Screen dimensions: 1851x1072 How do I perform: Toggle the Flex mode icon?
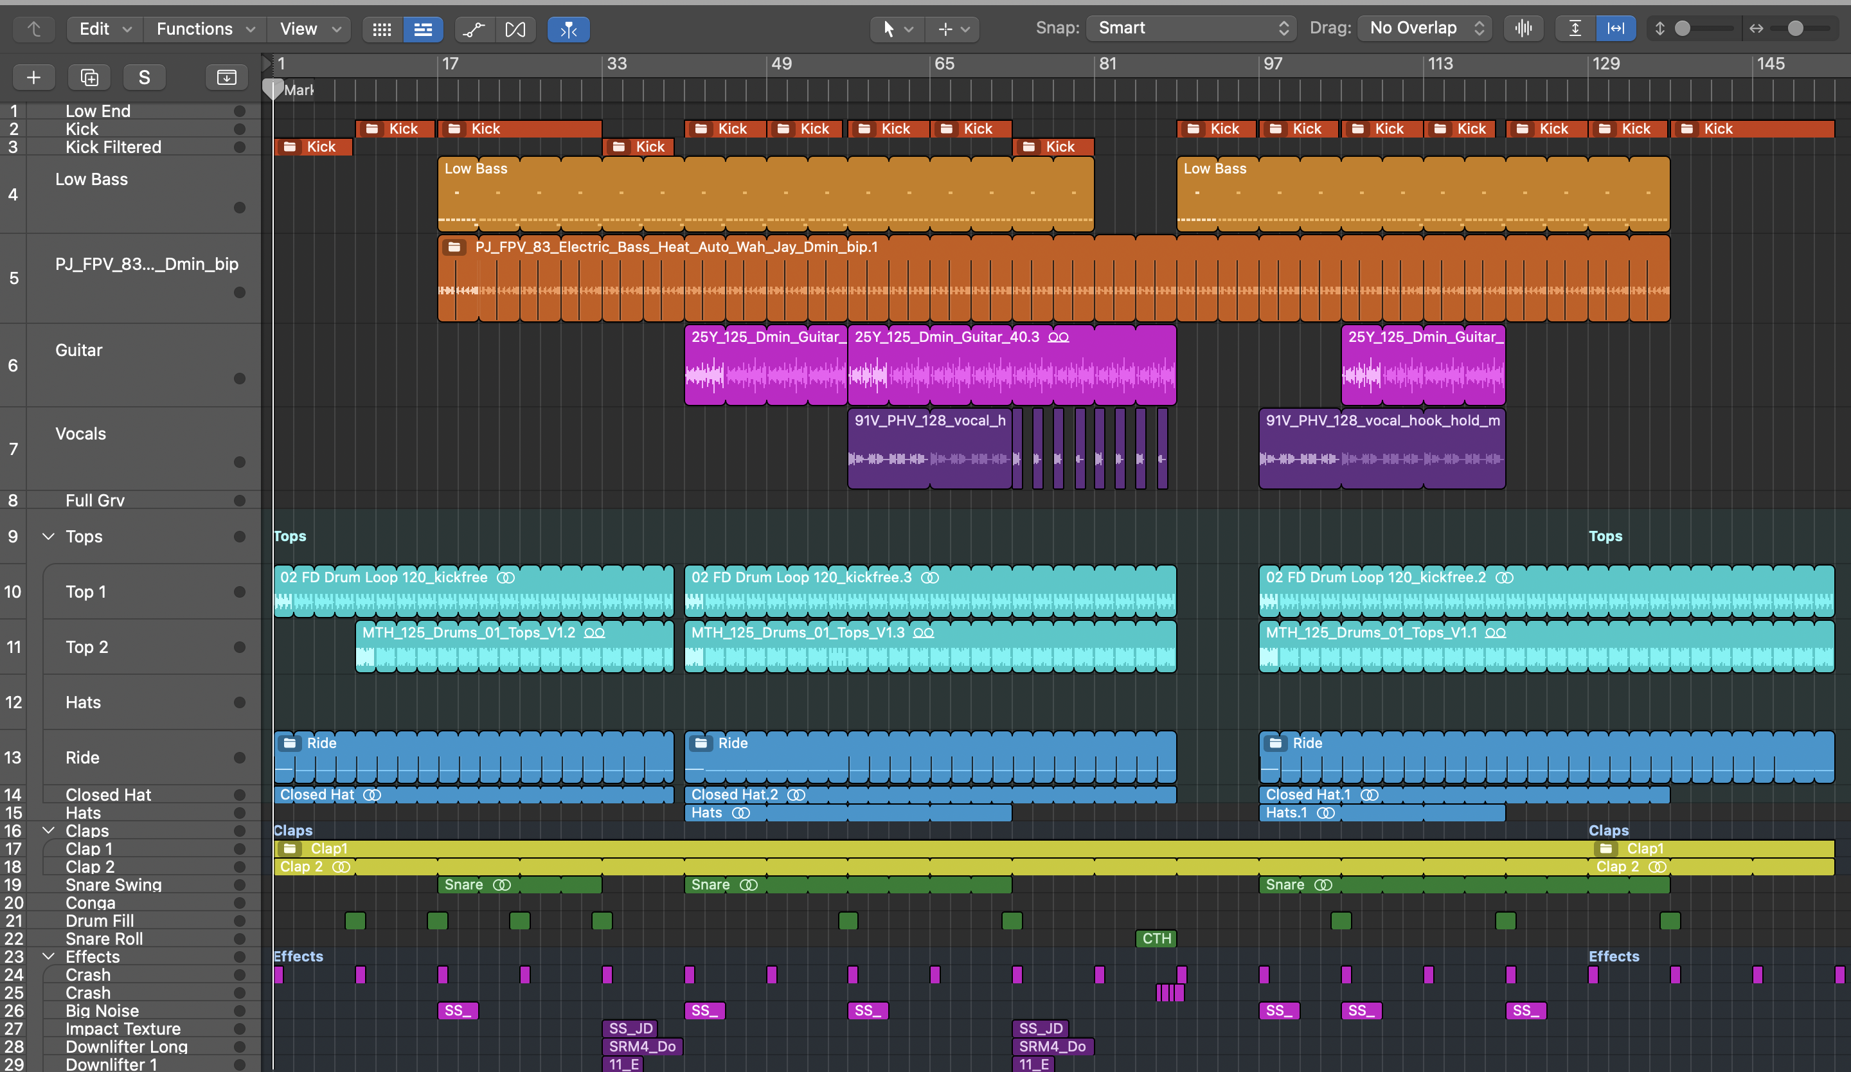pos(515,30)
